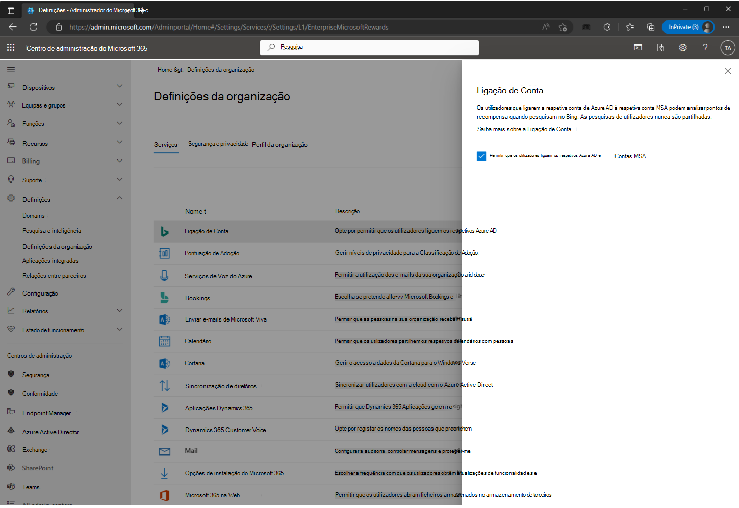Go to Home in the breadcrumb
Image resolution: width=739 pixels, height=508 pixels.
(x=165, y=70)
